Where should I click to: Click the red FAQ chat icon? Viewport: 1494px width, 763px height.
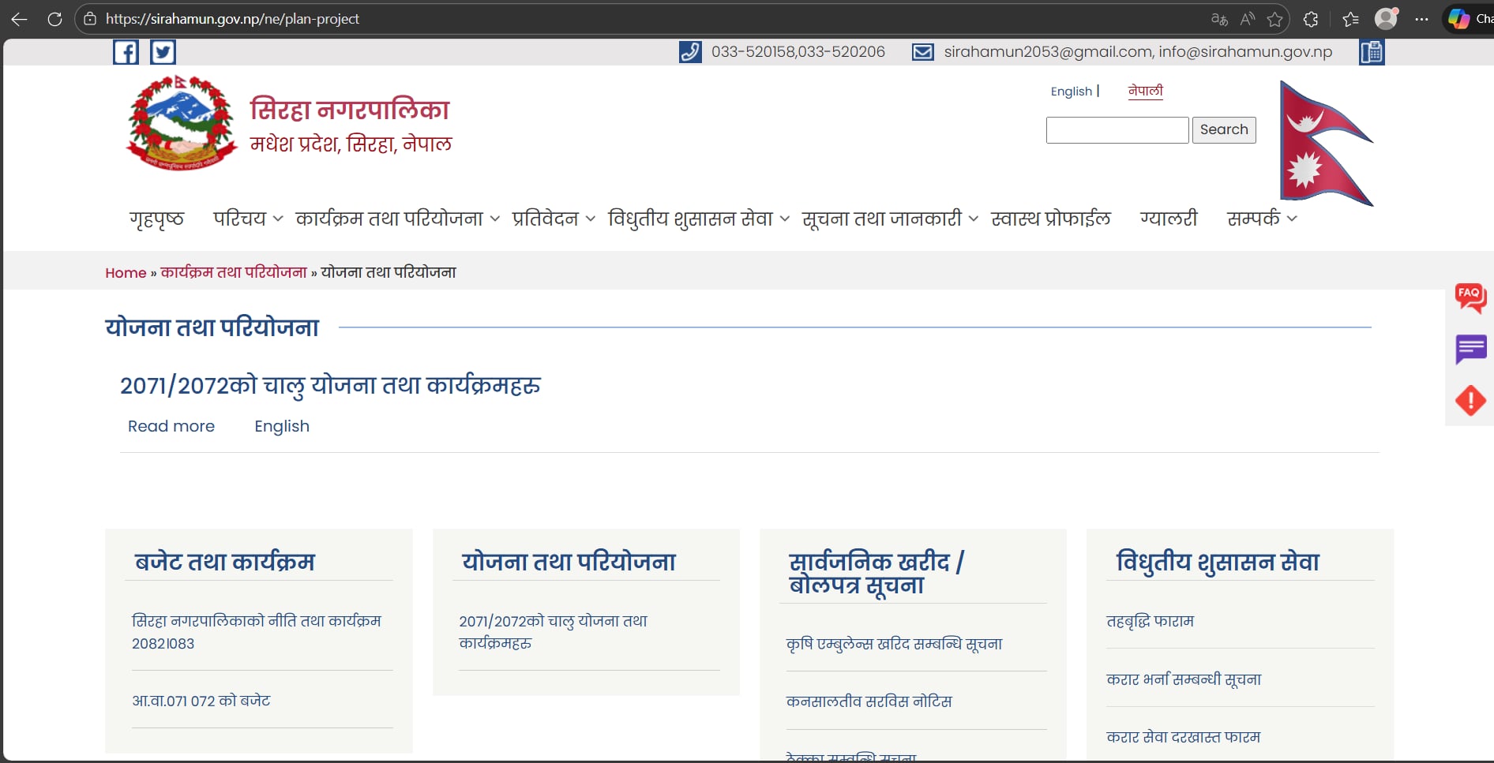click(1470, 297)
